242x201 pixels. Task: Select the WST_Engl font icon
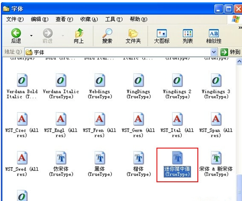(x=61, y=119)
